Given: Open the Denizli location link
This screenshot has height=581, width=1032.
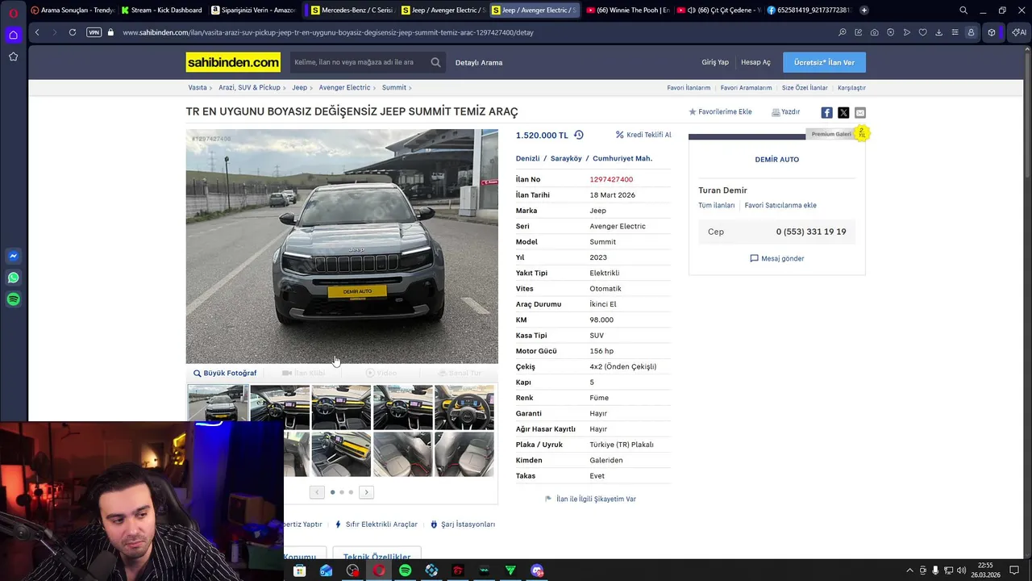Looking at the screenshot, I should pos(527,158).
